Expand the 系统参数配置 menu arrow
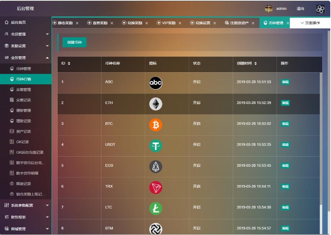The width and height of the screenshot is (331, 235). point(47,205)
